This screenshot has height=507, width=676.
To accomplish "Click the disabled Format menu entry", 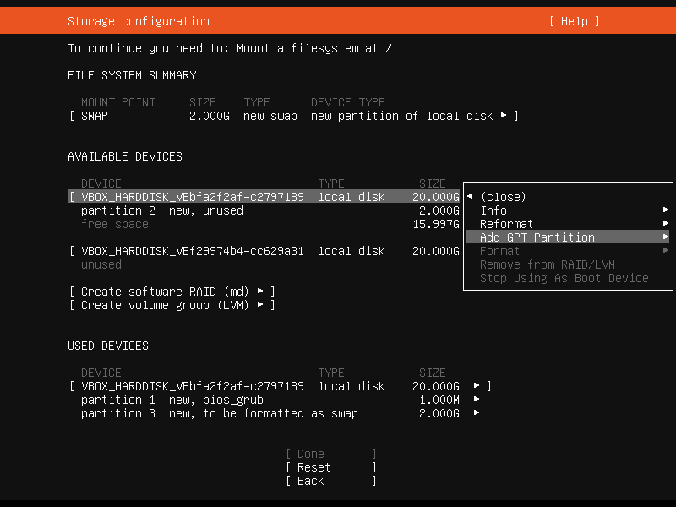I will 499,251.
